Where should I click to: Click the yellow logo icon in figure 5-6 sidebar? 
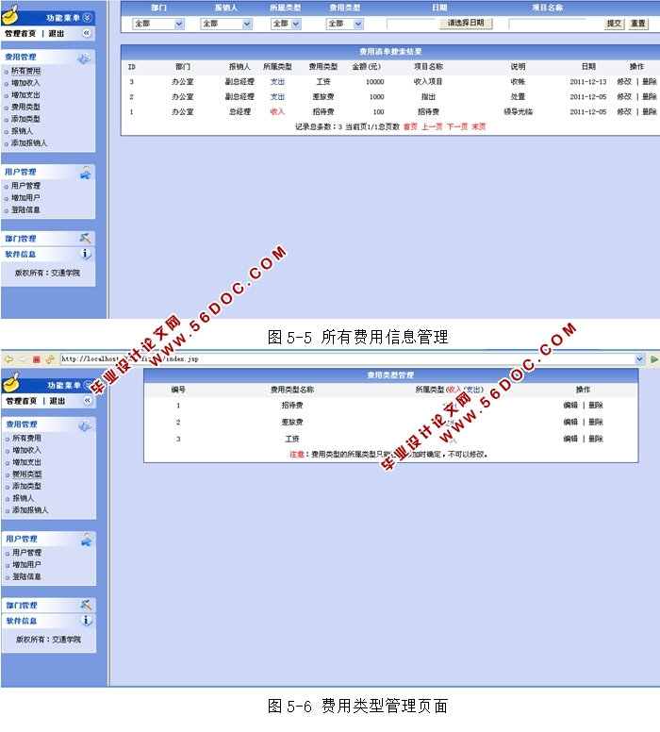tap(11, 382)
